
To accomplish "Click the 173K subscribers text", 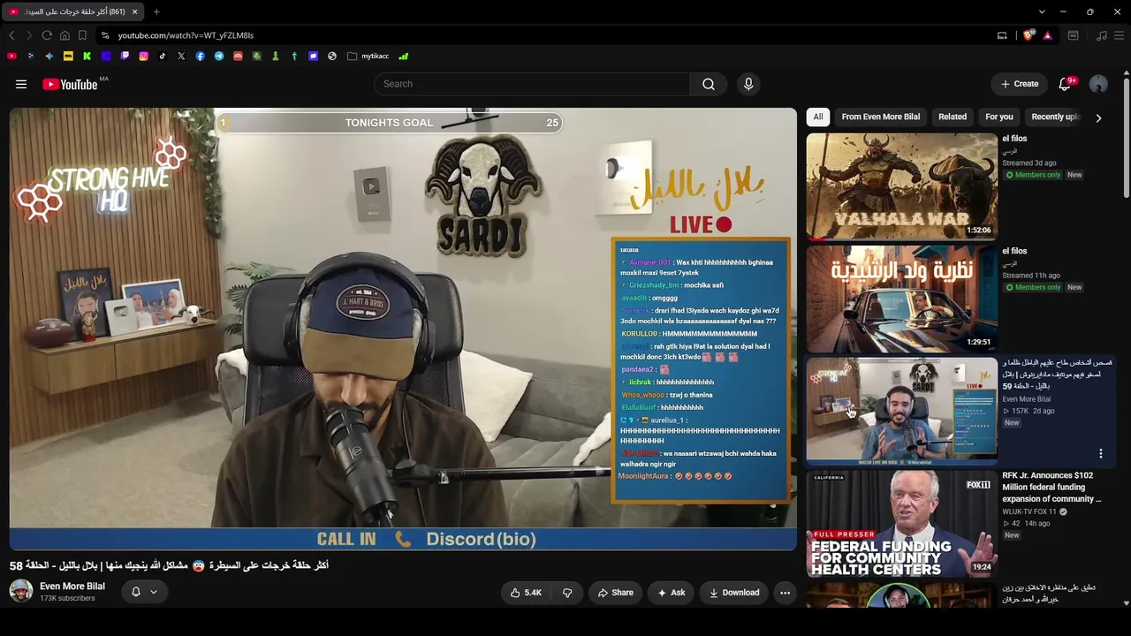I will (67, 599).
